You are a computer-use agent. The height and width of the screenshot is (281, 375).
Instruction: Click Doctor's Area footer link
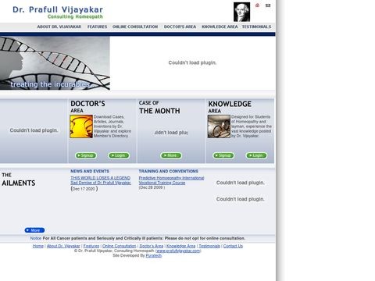pos(152,246)
